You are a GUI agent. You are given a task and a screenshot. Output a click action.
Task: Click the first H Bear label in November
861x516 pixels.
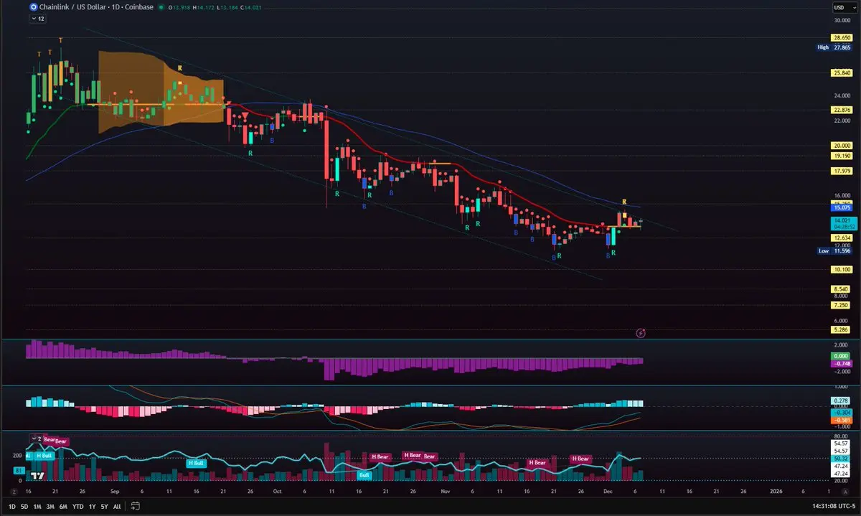click(537, 463)
